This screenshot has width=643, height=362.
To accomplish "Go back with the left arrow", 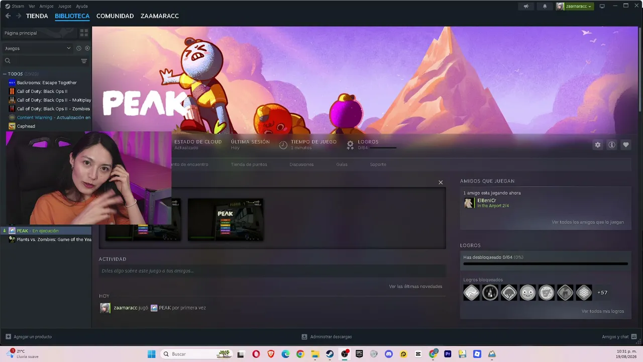I will (8, 16).
